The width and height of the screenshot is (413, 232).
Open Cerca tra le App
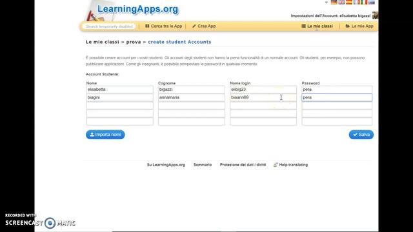[x=163, y=26]
